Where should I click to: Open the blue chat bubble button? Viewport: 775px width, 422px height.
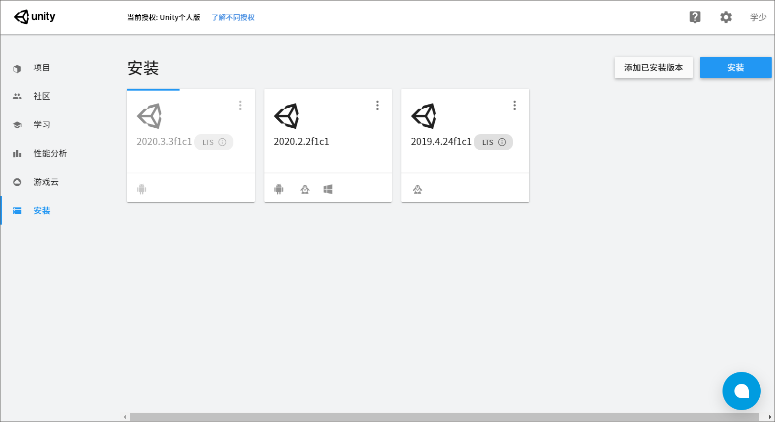[741, 391]
